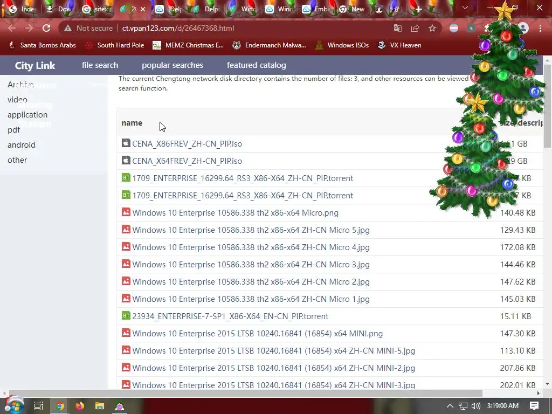Open MEMZ Christmas E... bookmark
This screenshot has width=552, height=414.
pos(188,45)
